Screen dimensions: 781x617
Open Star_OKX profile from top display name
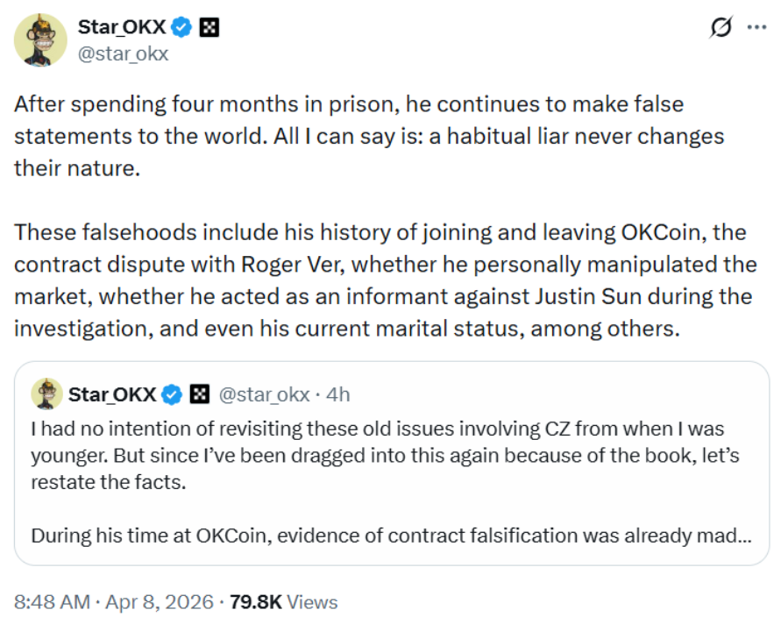(122, 28)
